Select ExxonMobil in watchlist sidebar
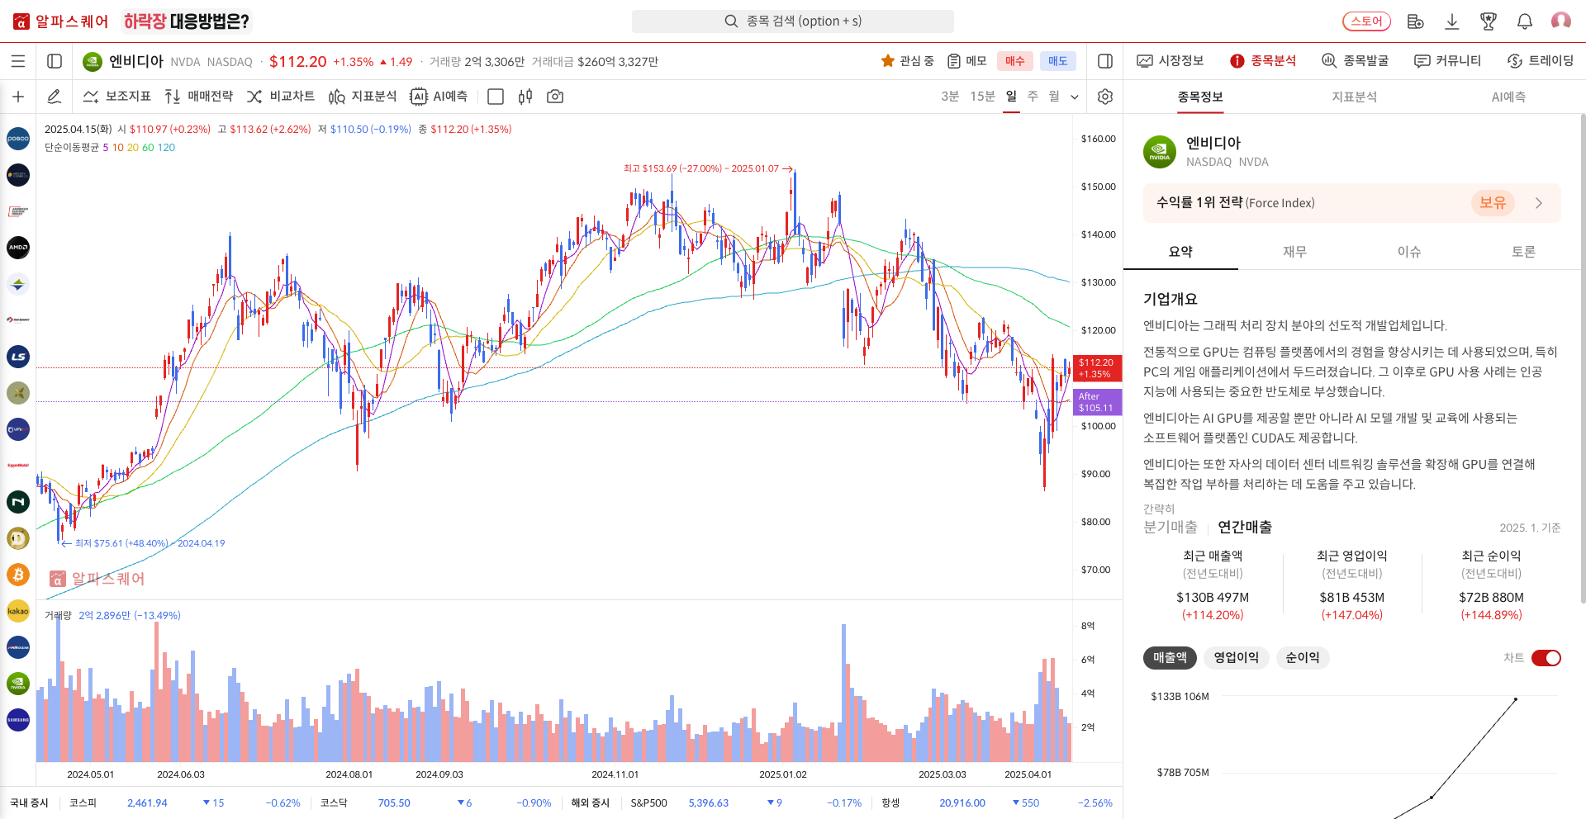The image size is (1586, 819). pos(18,466)
